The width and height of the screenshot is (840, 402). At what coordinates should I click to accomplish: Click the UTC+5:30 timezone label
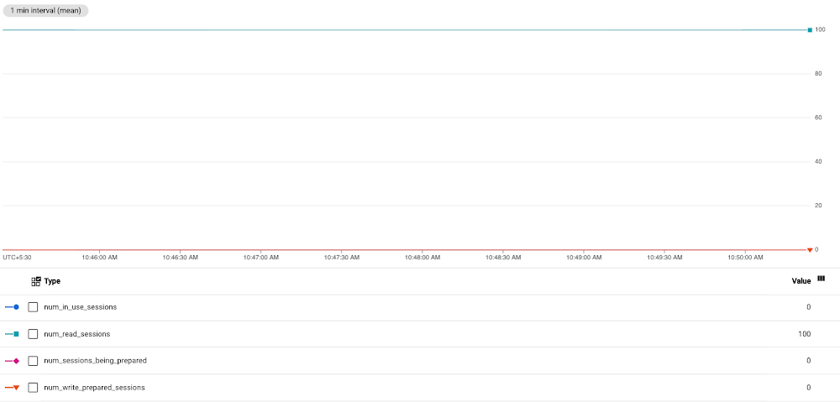(17, 258)
